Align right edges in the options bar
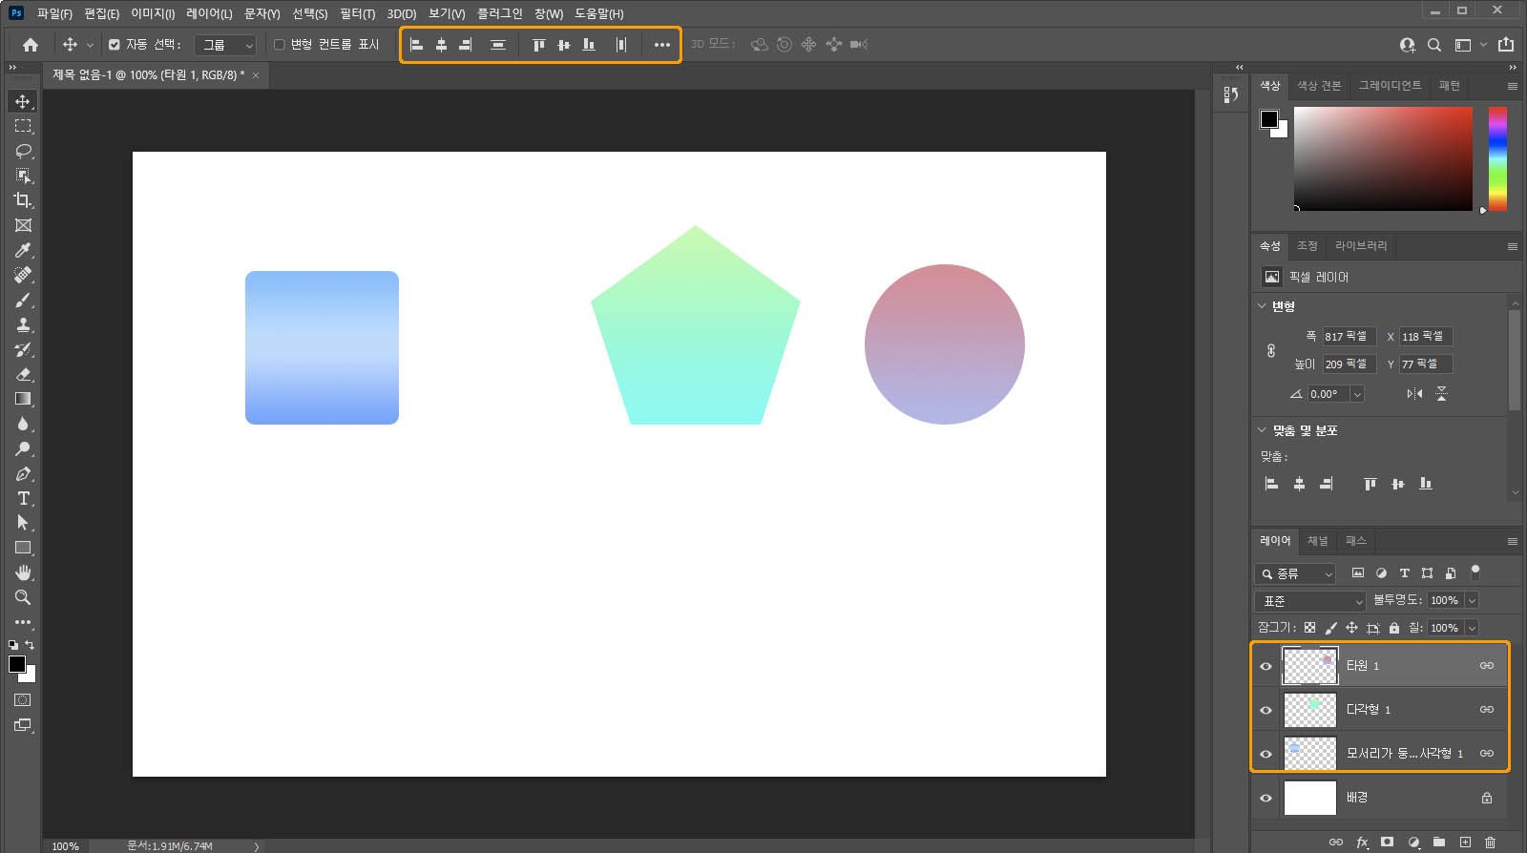Screen dimensions: 1527x853 tap(466, 45)
